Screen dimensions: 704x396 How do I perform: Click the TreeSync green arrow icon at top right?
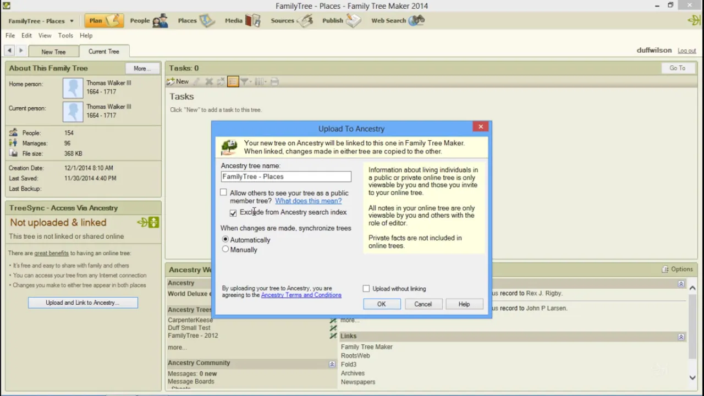point(694,21)
